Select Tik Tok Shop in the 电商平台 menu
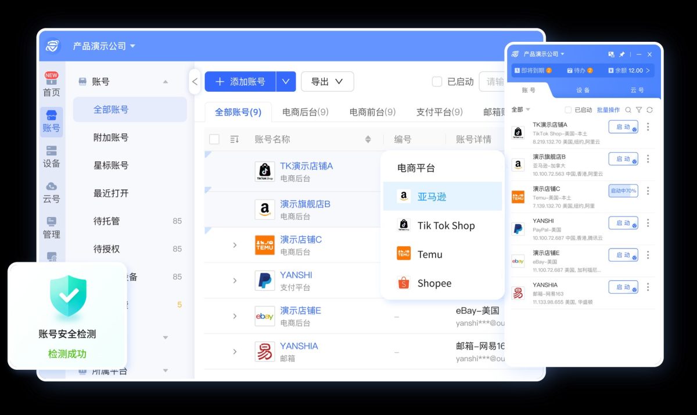The height and width of the screenshot is (415, 697). click(443, 225)
